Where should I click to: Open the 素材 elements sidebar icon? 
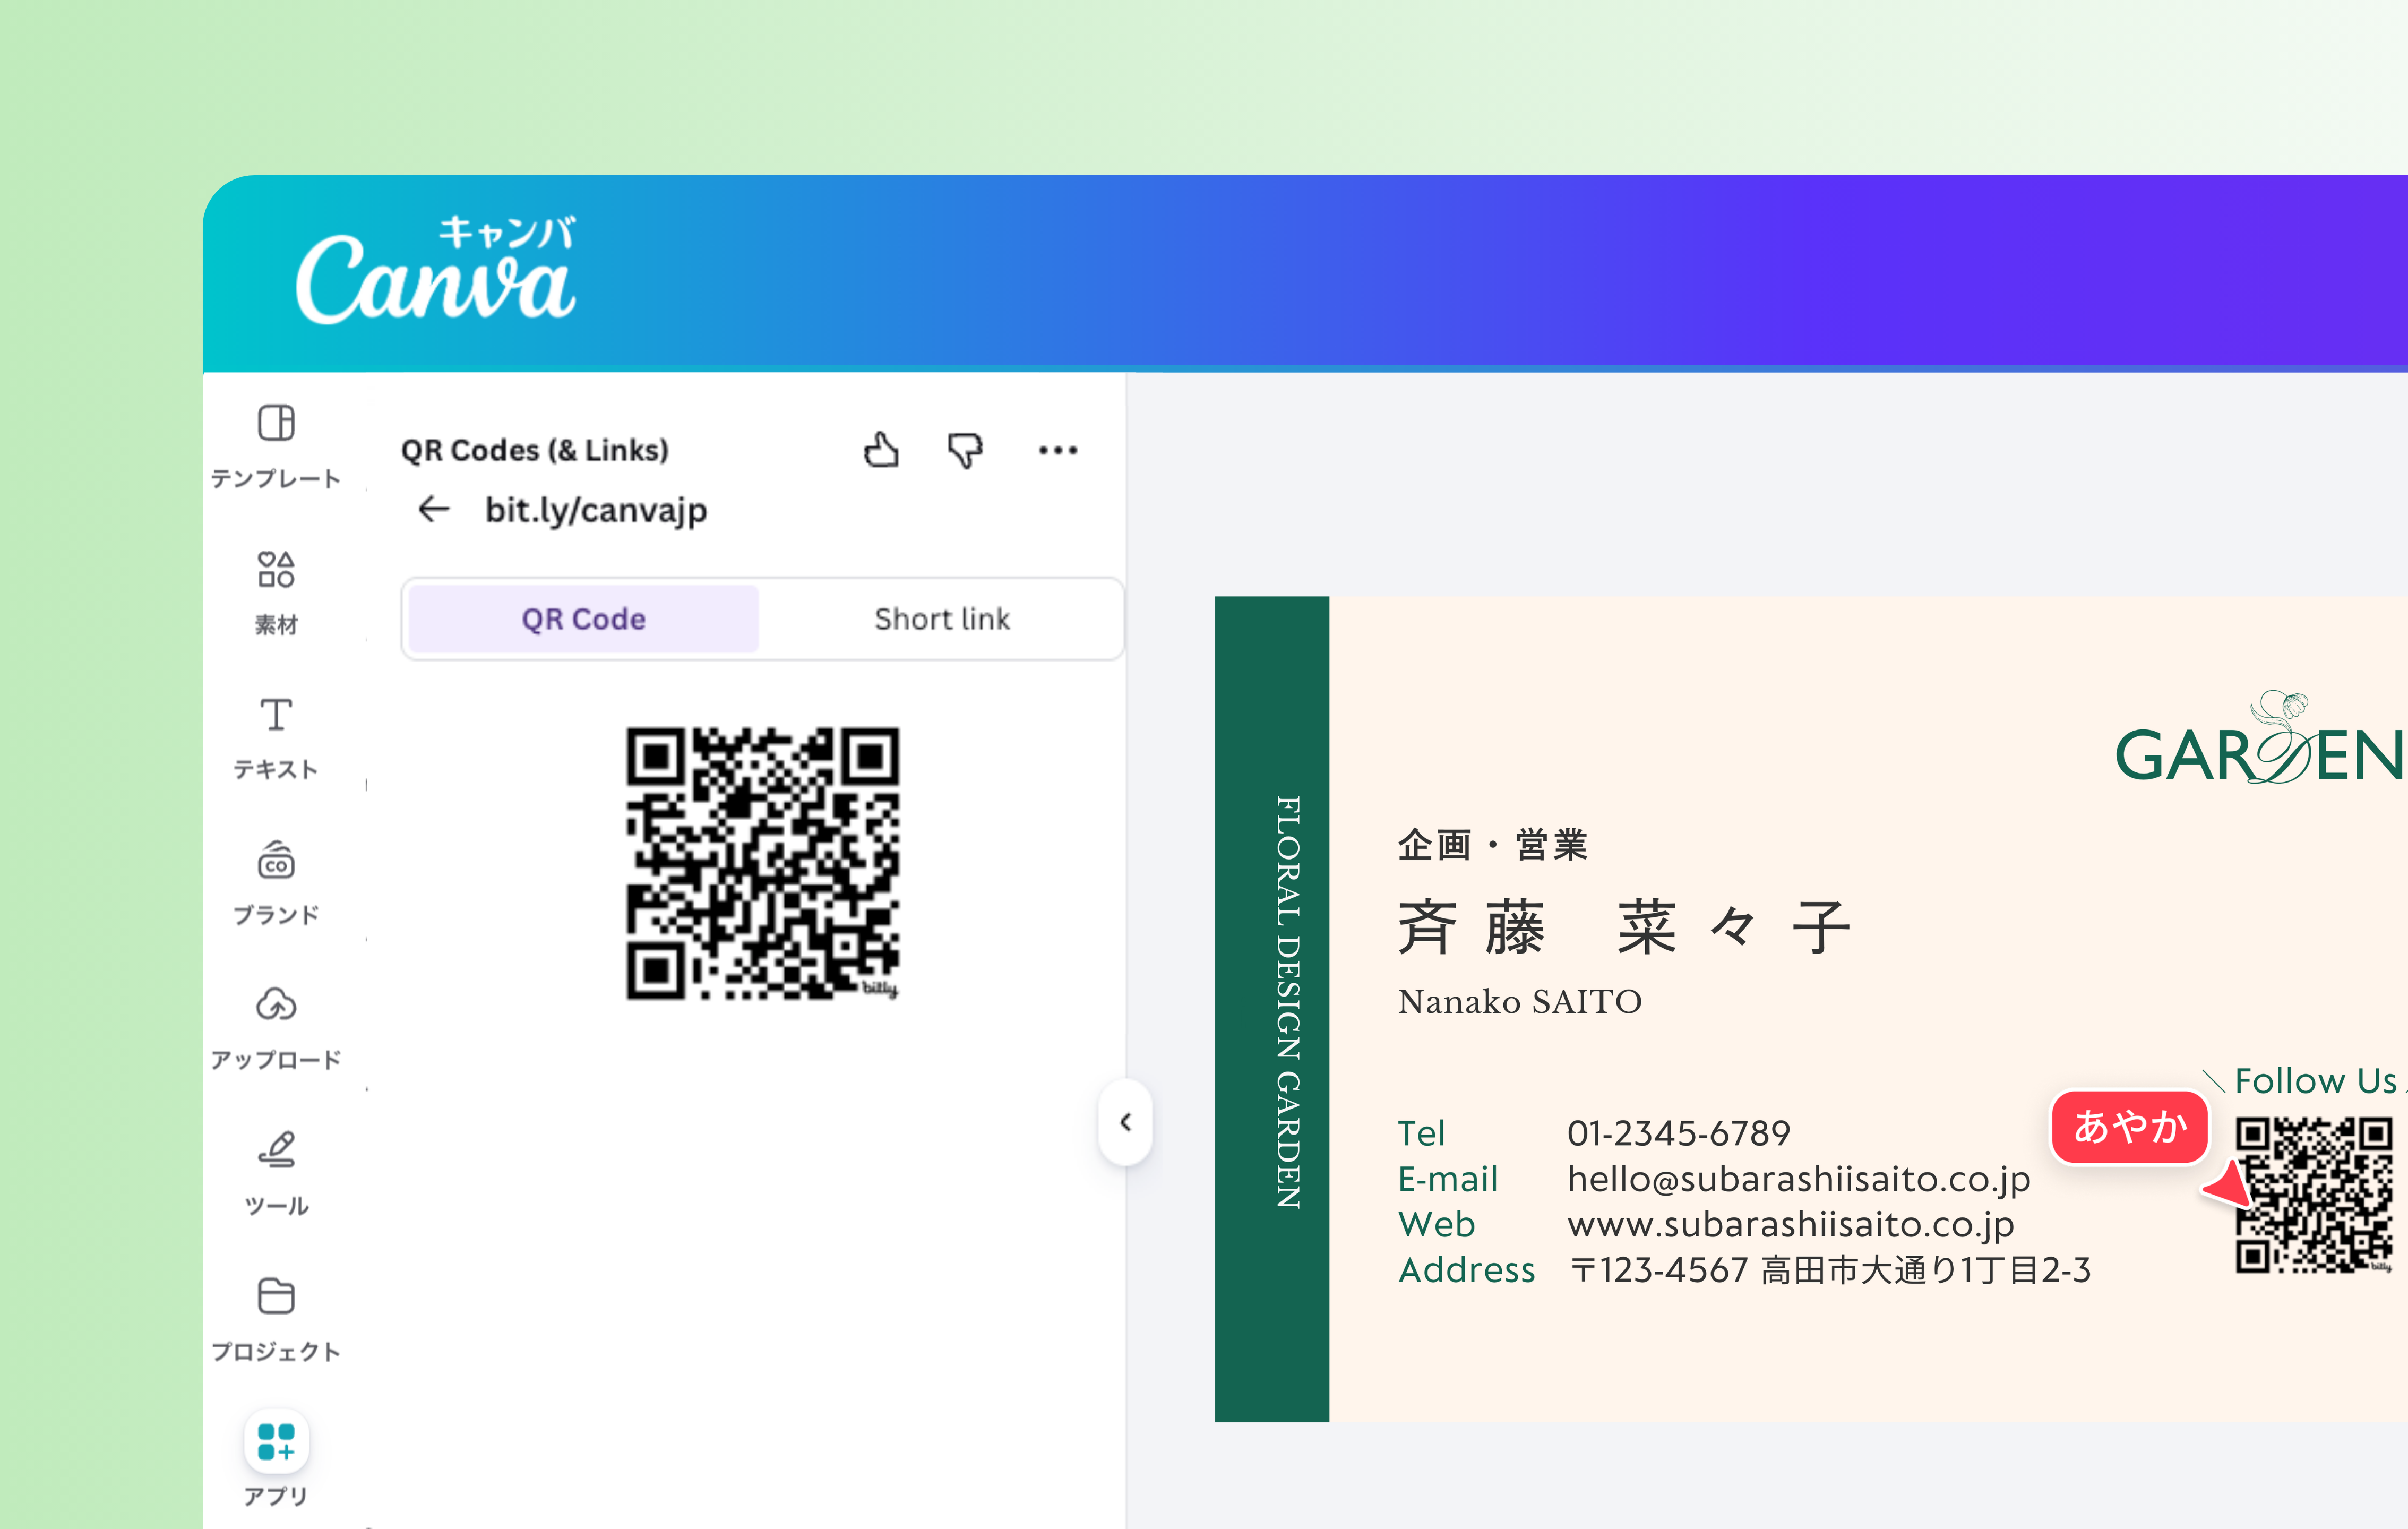click(x=276, y=569)
